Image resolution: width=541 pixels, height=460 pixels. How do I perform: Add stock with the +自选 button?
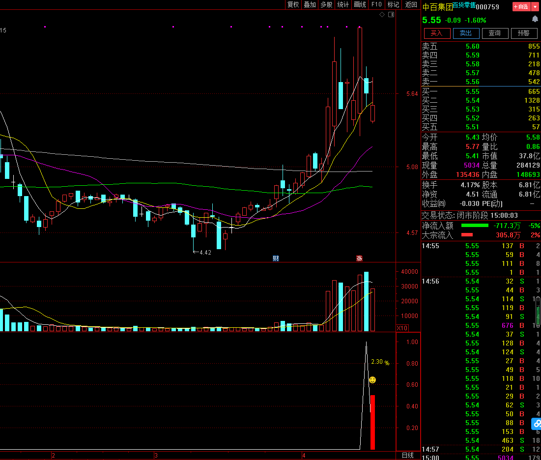521,6
